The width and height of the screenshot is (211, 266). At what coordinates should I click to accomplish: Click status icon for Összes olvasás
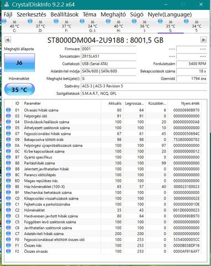coord(8,251)
